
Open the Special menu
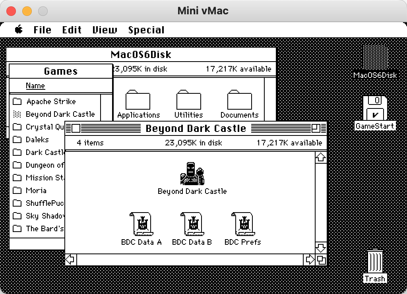coord(146,30)
